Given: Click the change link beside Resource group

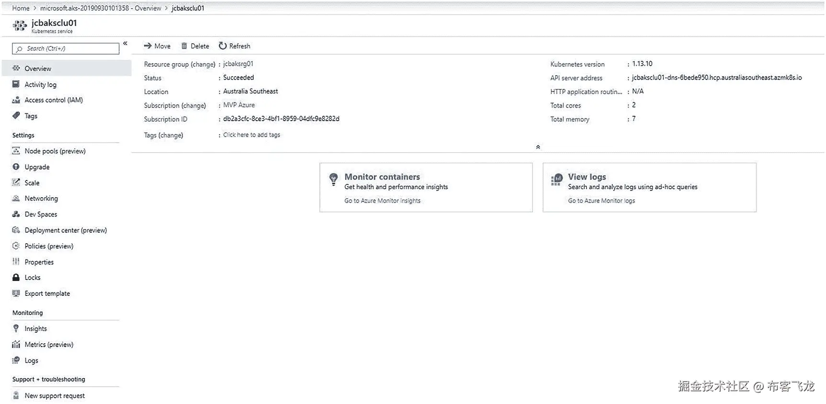Looking at the screenshot, I should (x=203, y=64).
